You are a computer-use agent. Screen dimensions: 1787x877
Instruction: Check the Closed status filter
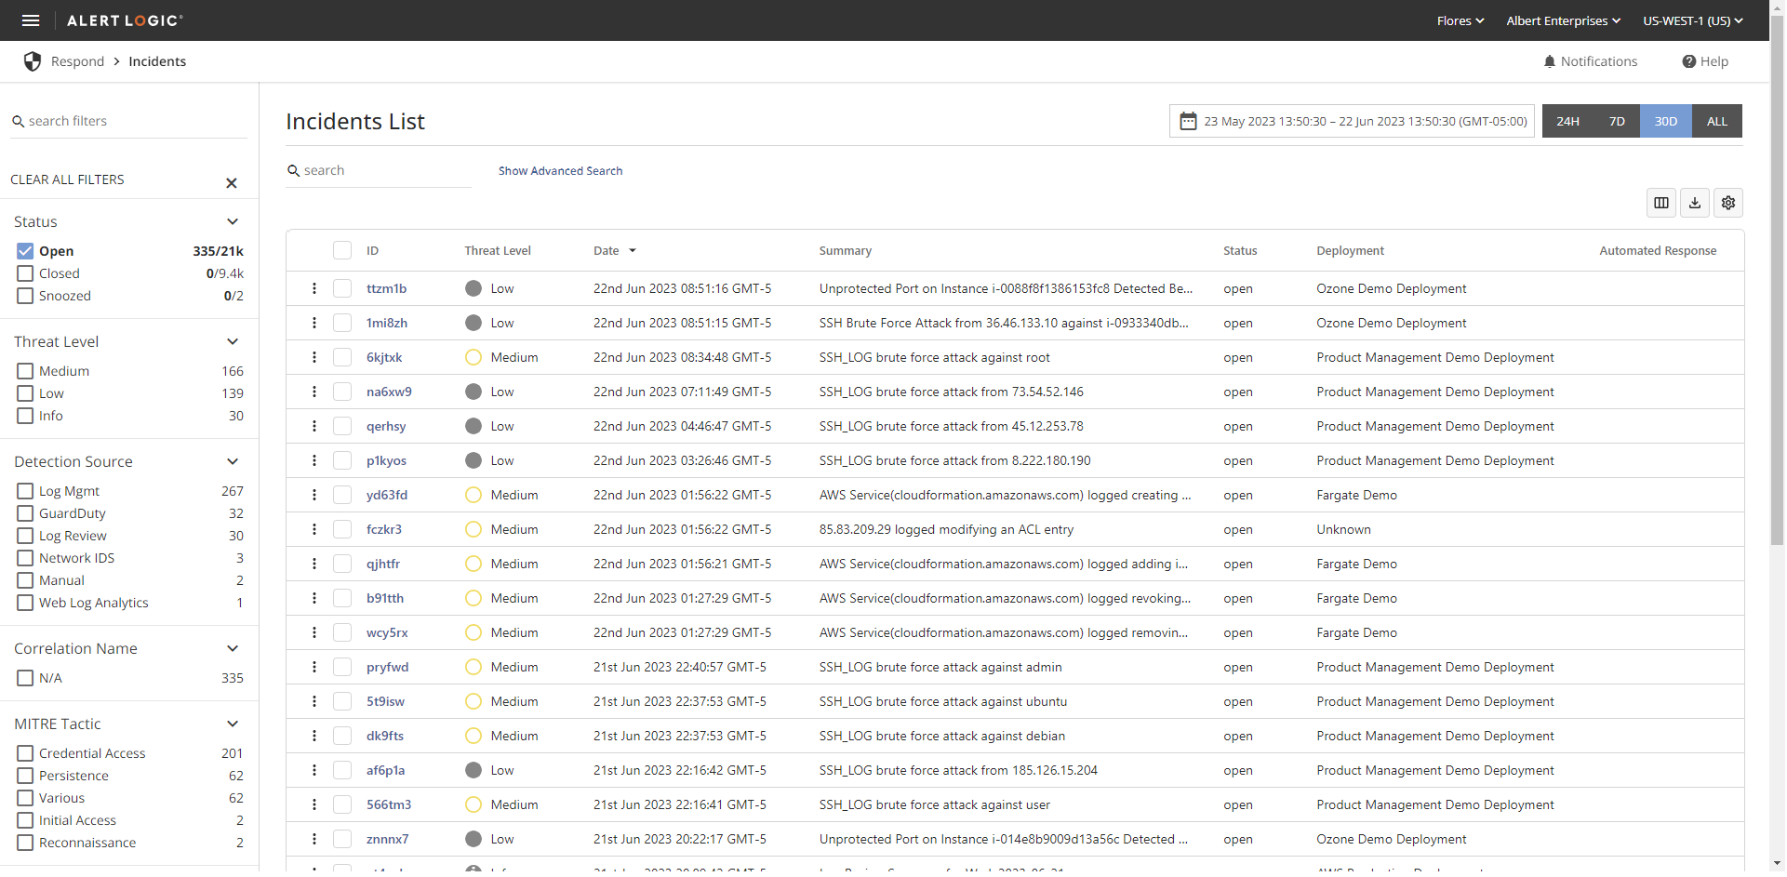click(x=25, y=273)
